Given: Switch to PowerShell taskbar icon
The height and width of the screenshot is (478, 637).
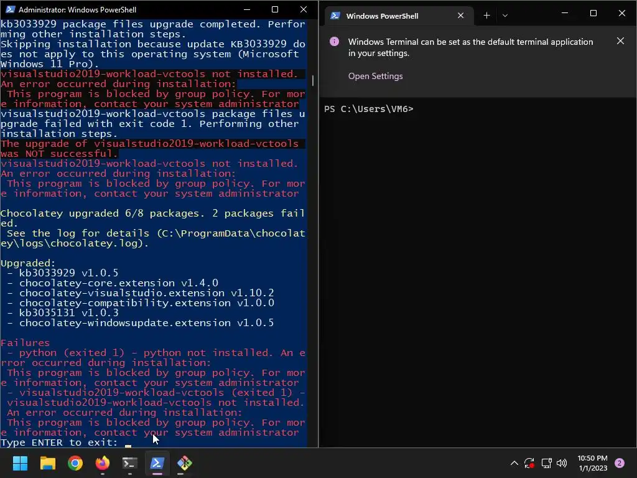Looking at the screenshot, I should 157,463.
